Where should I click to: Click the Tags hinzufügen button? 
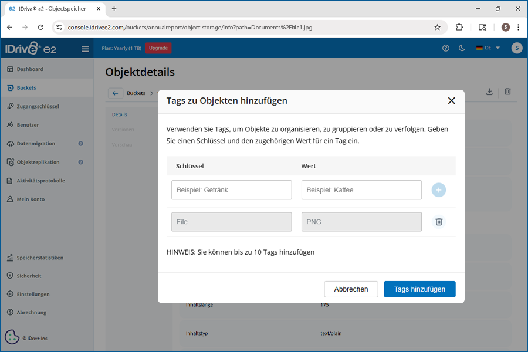(x=419, y=289)
